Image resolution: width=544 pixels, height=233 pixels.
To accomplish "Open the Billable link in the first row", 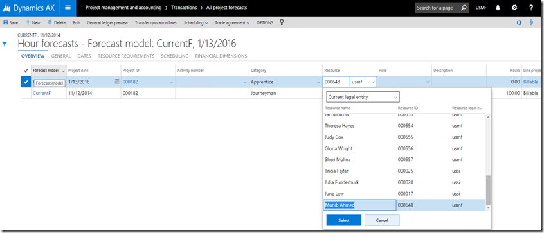I will point(530,82).
